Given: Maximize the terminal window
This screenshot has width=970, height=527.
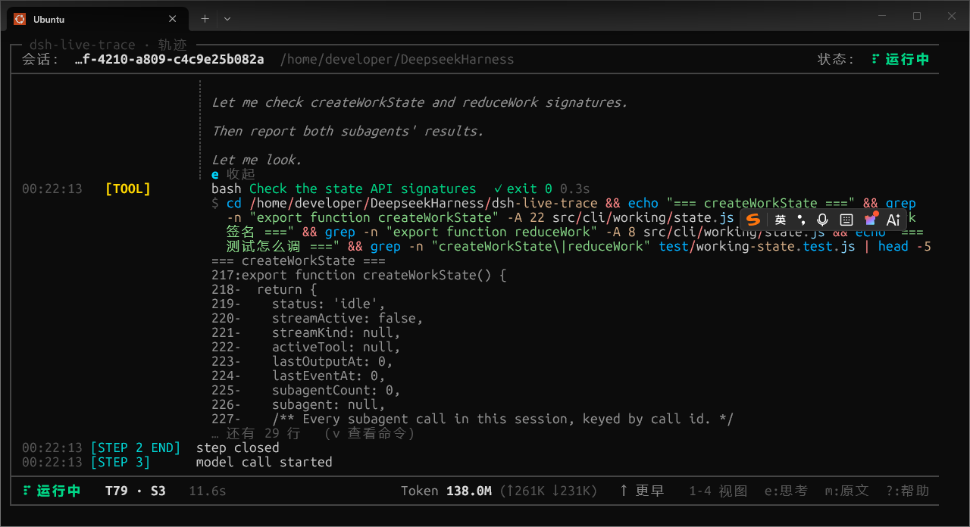Looking at the screenshot, I should [916, 15].
